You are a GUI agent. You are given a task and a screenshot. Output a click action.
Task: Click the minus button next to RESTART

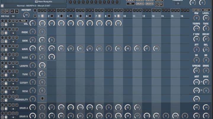pyautogui.click(x=35, y=10)
